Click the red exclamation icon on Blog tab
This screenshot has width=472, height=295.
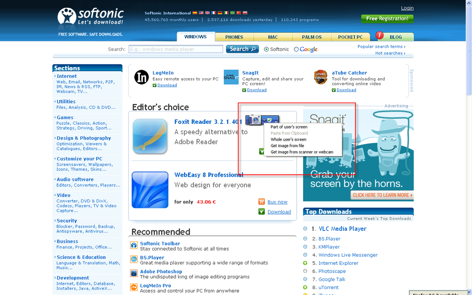pyautogui.click(x=379, y=36)
